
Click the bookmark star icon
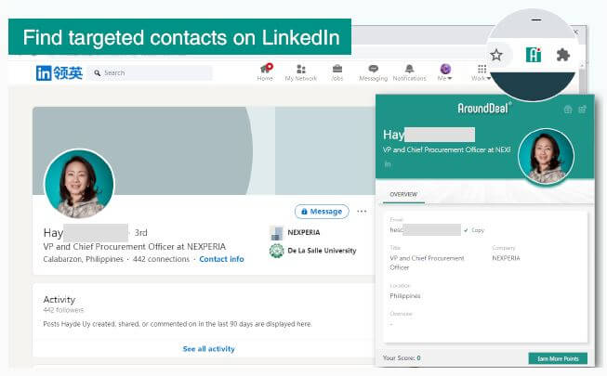pos(496,55)
